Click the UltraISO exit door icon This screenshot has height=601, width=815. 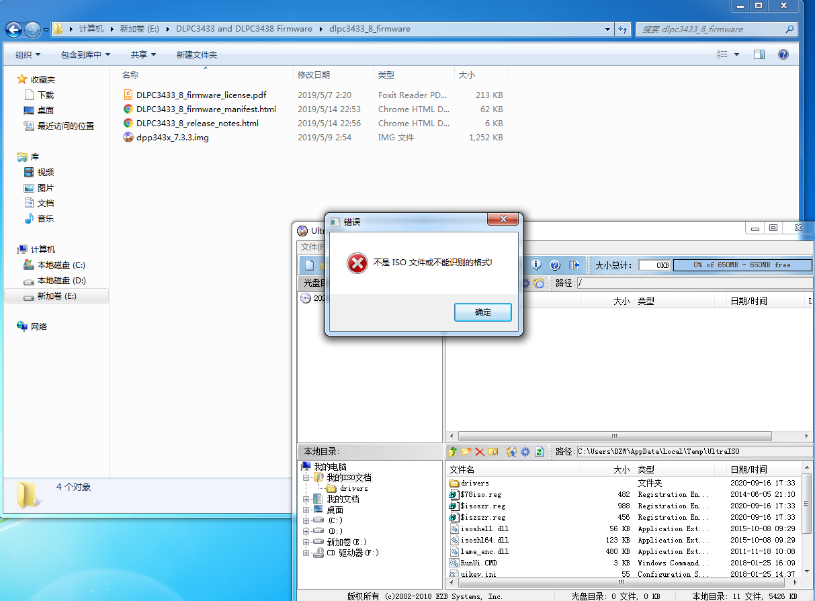coord(574,265)
